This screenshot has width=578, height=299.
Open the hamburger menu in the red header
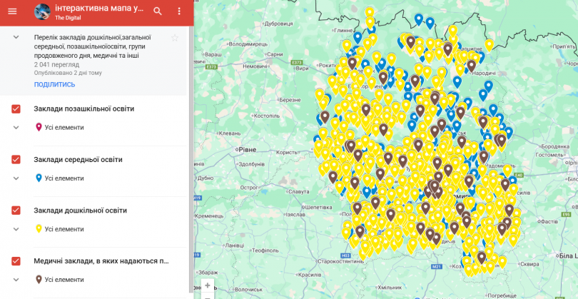(x=12, y=11)
